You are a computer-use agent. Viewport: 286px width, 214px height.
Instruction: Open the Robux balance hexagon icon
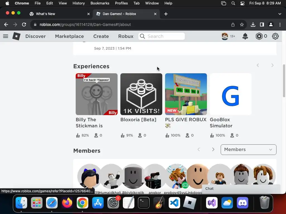259,36
